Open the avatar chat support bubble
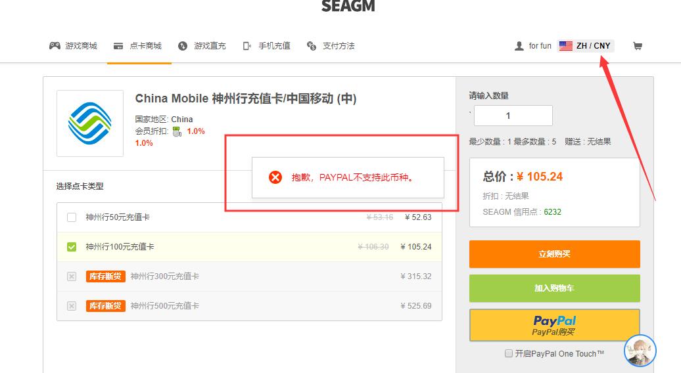 [640, 351]
